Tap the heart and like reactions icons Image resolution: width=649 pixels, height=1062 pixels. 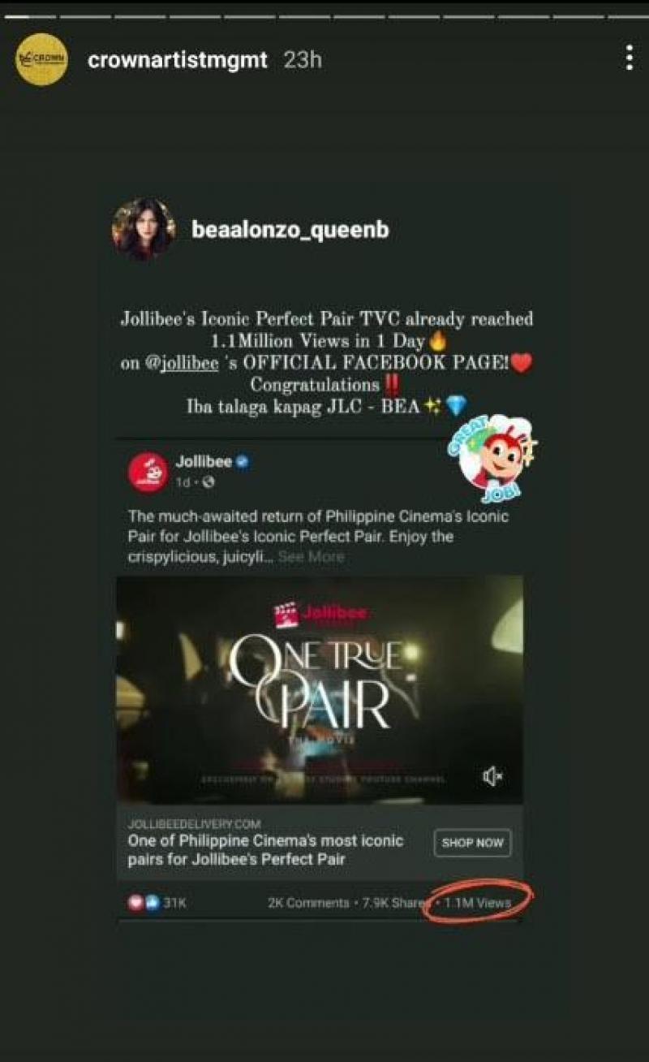(x=137, y=902)
